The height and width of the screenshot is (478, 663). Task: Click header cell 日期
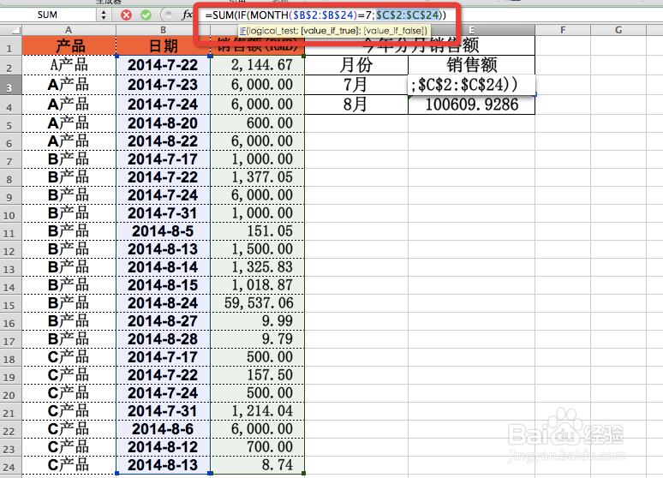pos(163,45)
